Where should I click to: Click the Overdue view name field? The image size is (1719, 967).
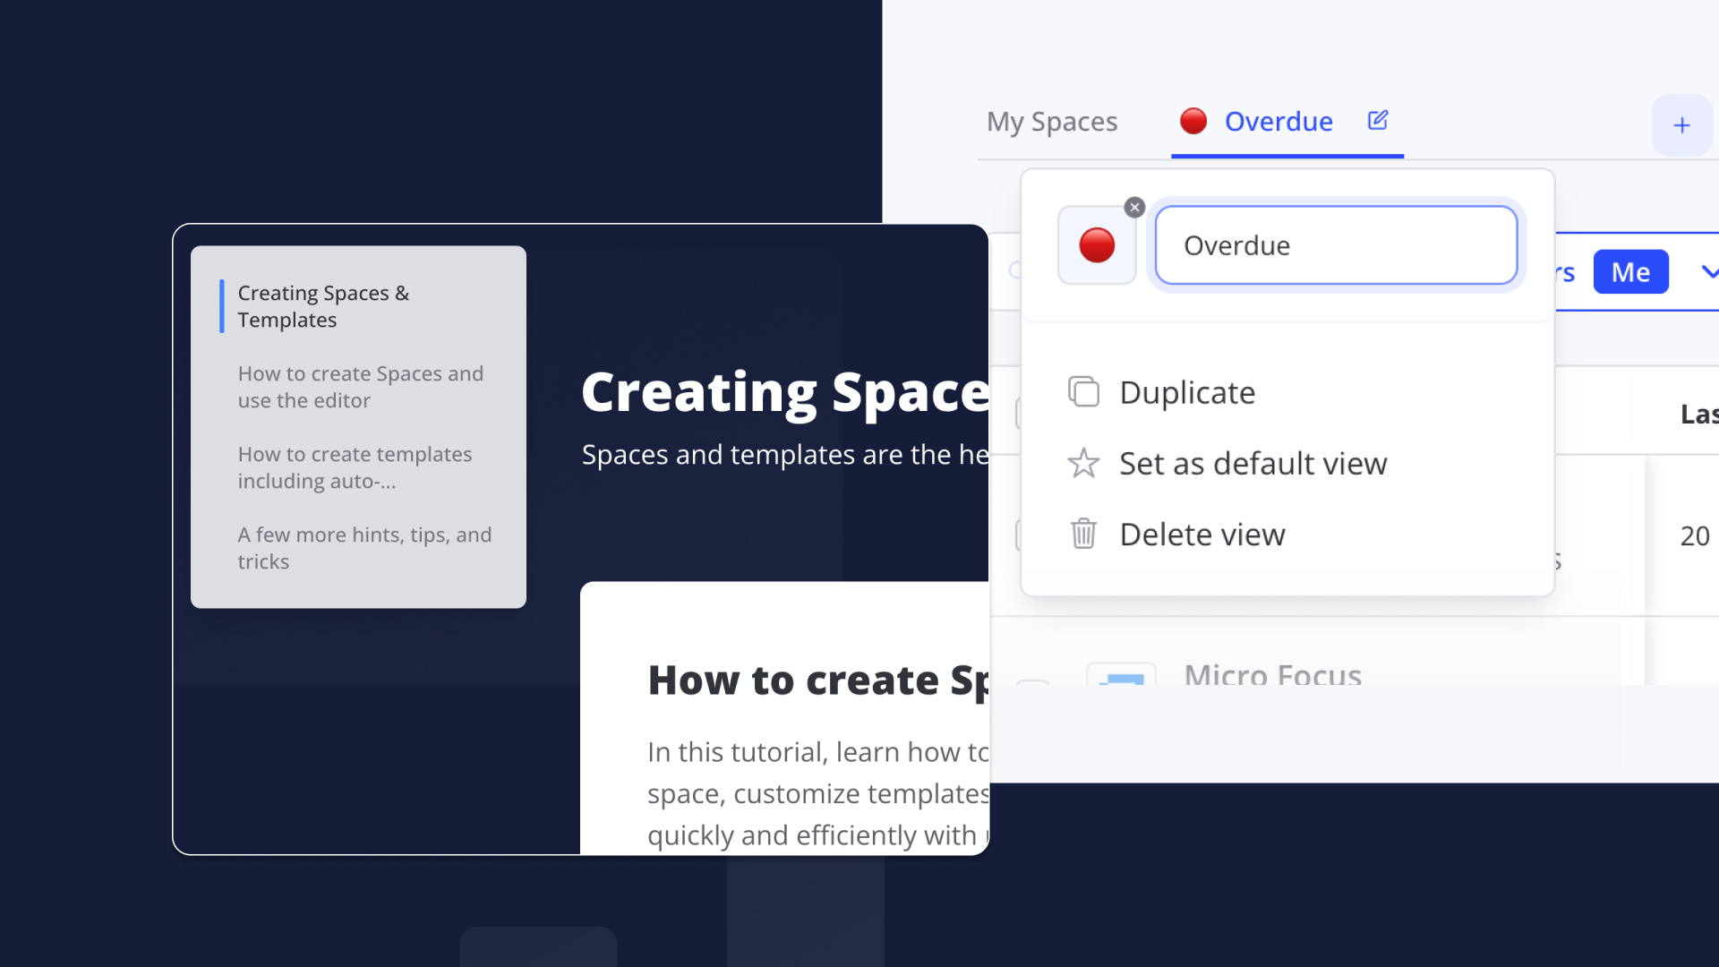[1335, 245]
